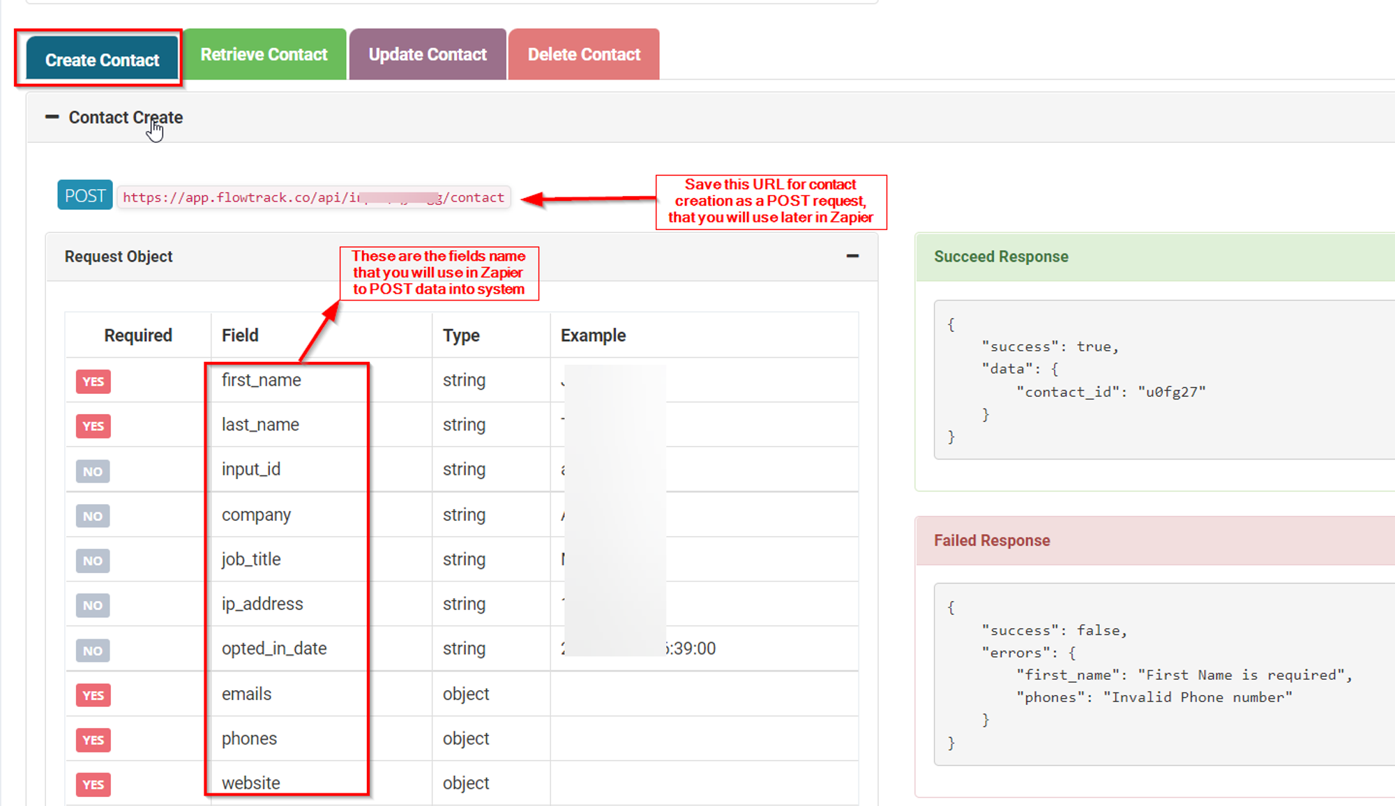This screenshot has width=1395, height=806.
Task: Click the Succeed Response panel header
Action: point(1001,257)
